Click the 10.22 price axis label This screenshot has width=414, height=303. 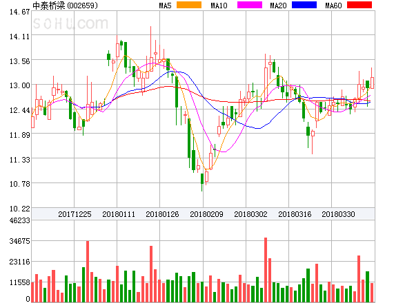(19, 209)
